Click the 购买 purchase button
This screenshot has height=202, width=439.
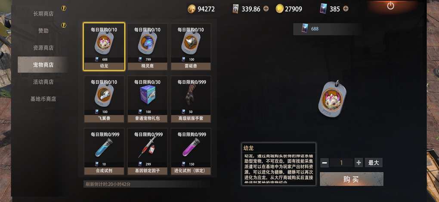pos(351,179)
